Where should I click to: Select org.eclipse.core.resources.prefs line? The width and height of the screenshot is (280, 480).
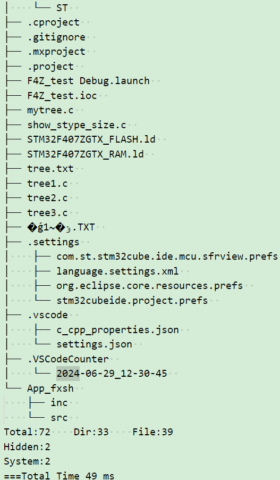tap(149, 286)
